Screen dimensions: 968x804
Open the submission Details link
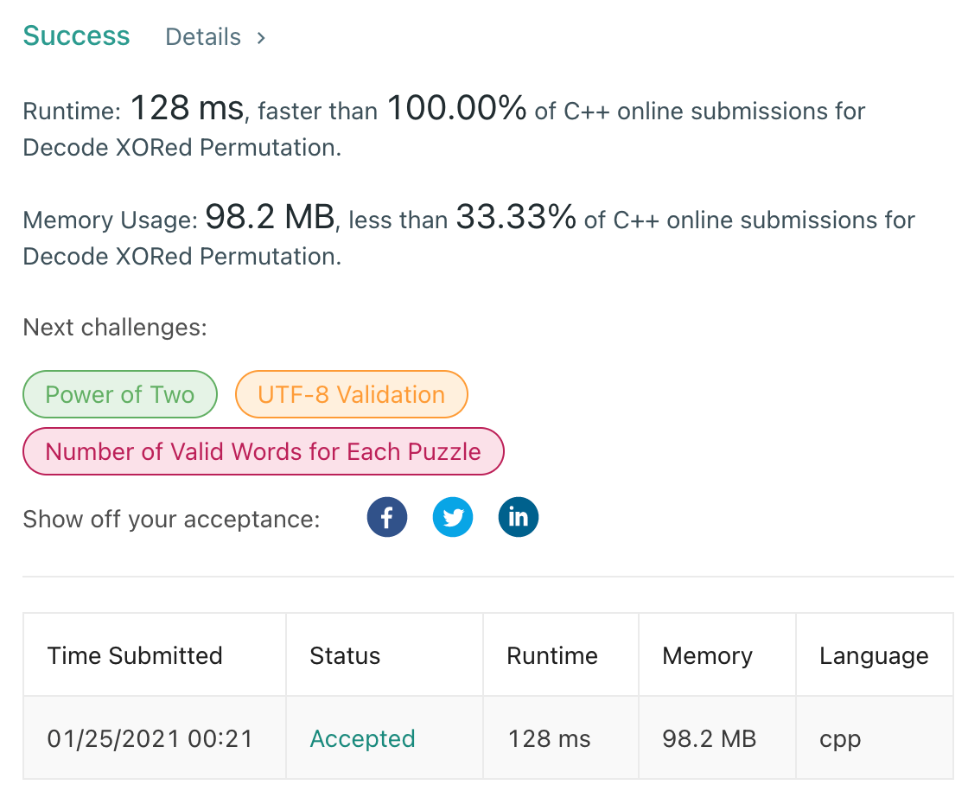tap(203, 37)
